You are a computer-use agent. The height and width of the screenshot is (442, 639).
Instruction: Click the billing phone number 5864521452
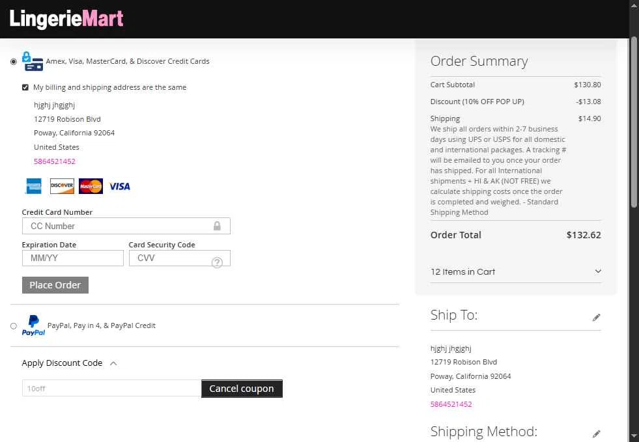click(x=55, y=161)
